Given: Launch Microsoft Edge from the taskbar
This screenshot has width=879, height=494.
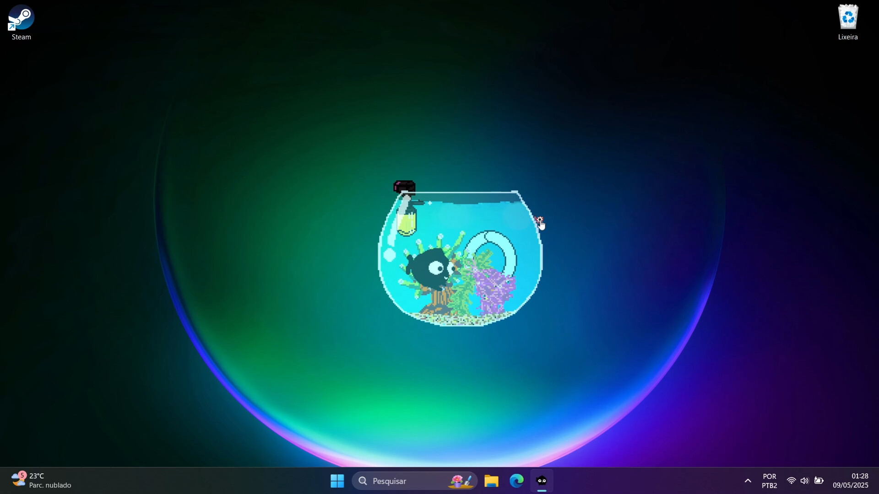Looking at the screenshot, I should point(516,481).
